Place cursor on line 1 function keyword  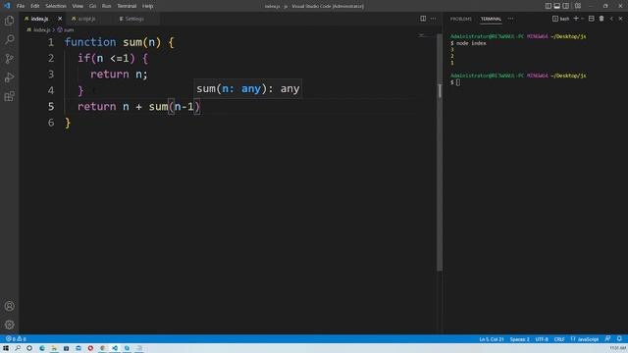coord(90,42)
